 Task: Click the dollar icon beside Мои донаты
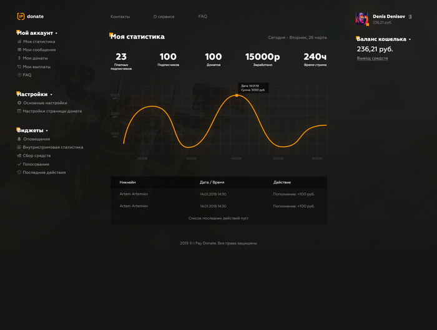point(19,58)
